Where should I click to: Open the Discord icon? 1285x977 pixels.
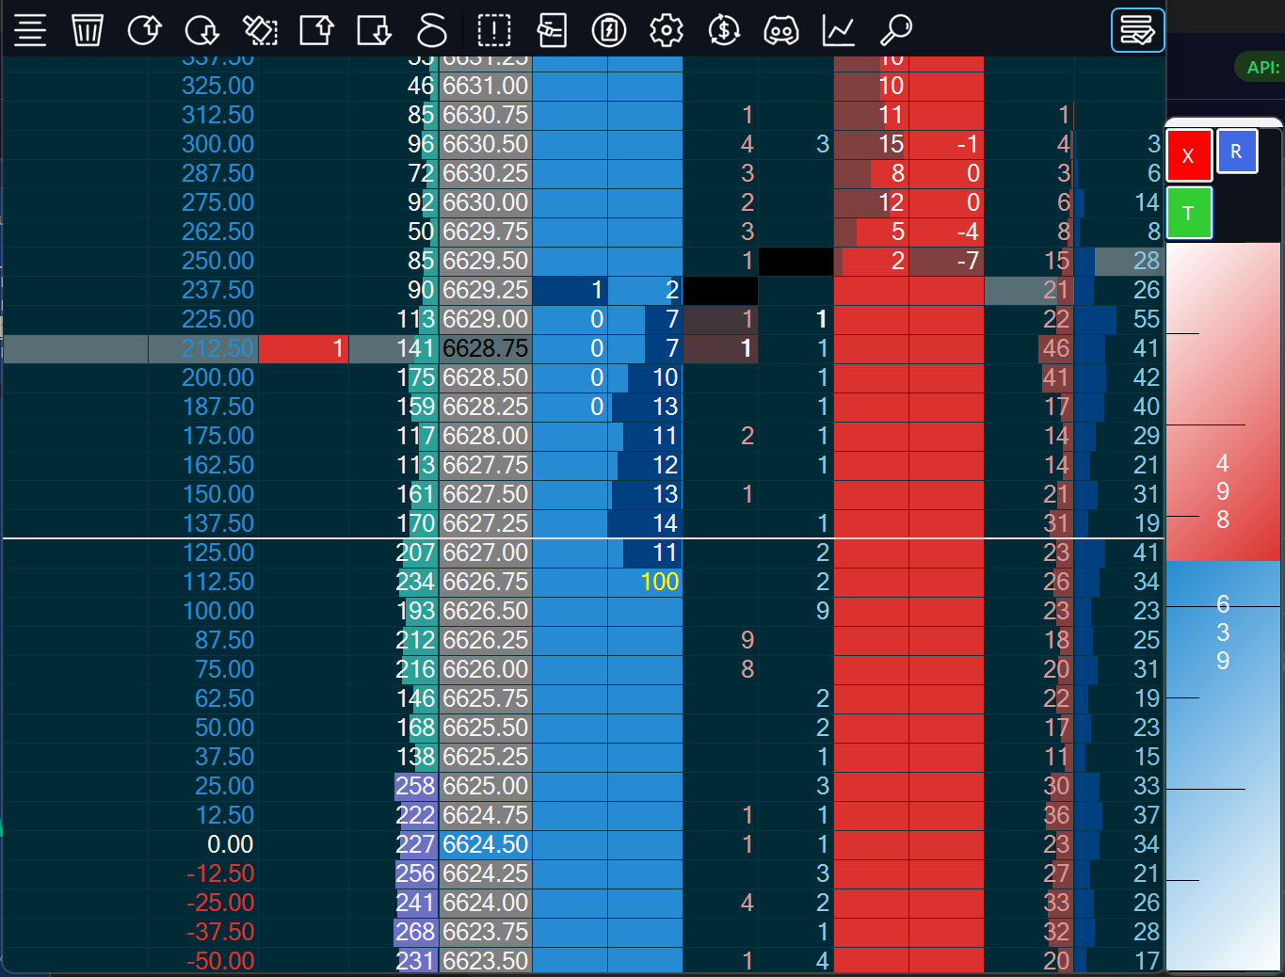[x=781, y=30]
